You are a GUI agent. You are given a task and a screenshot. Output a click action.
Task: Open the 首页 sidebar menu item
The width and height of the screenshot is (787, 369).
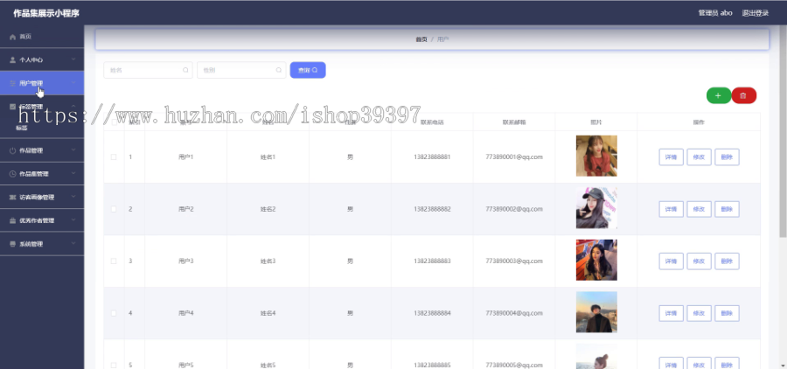tap(42, 37)
